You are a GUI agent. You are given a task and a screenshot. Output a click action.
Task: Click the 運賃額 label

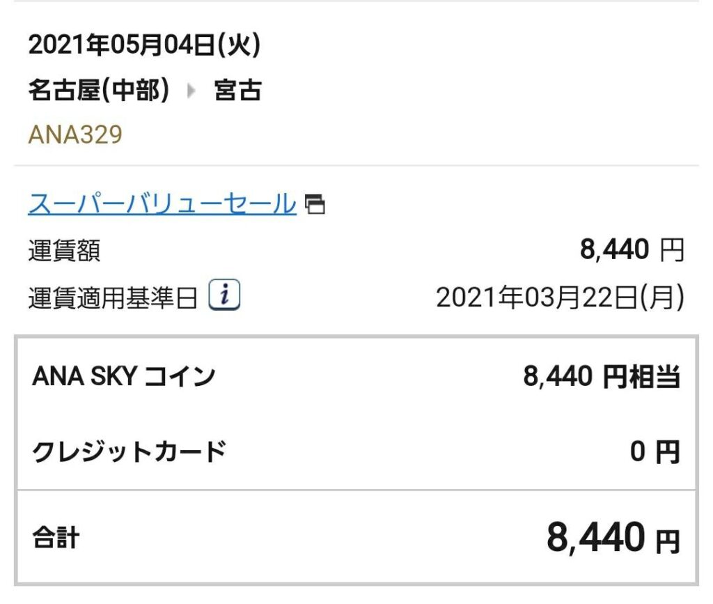click(64, 251)
